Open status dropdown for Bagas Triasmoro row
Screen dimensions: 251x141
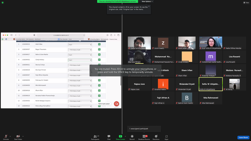80,50
